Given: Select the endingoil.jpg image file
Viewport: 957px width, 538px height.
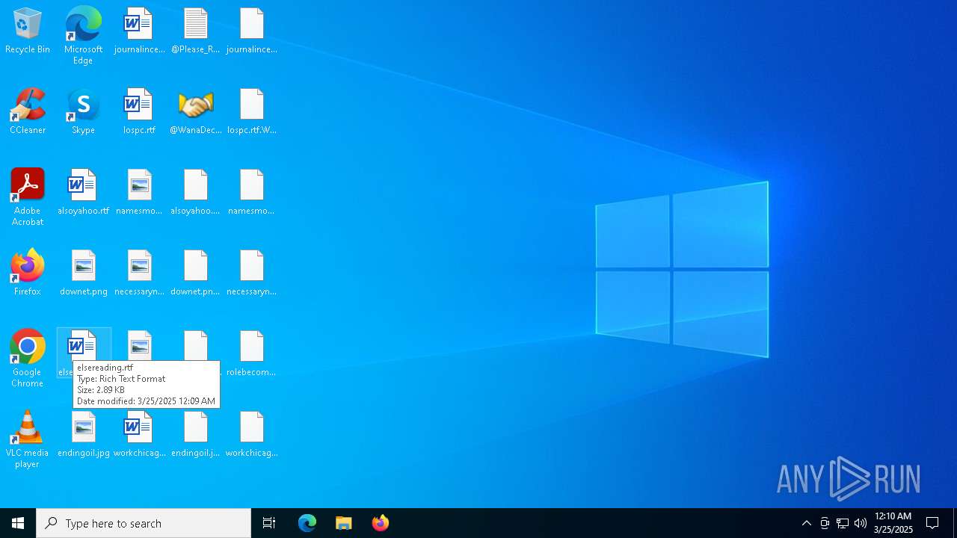Looking at the screenshot, I should point(83,434).
